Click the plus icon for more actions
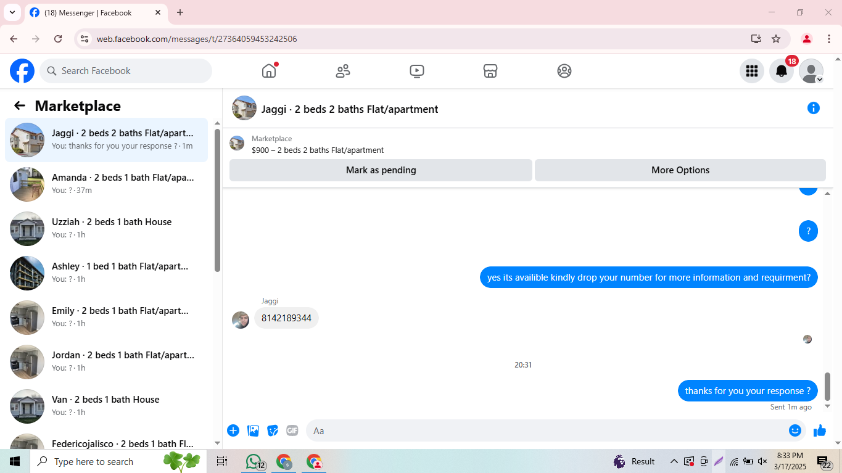The image size is (842, 473). tap(233, 430)
